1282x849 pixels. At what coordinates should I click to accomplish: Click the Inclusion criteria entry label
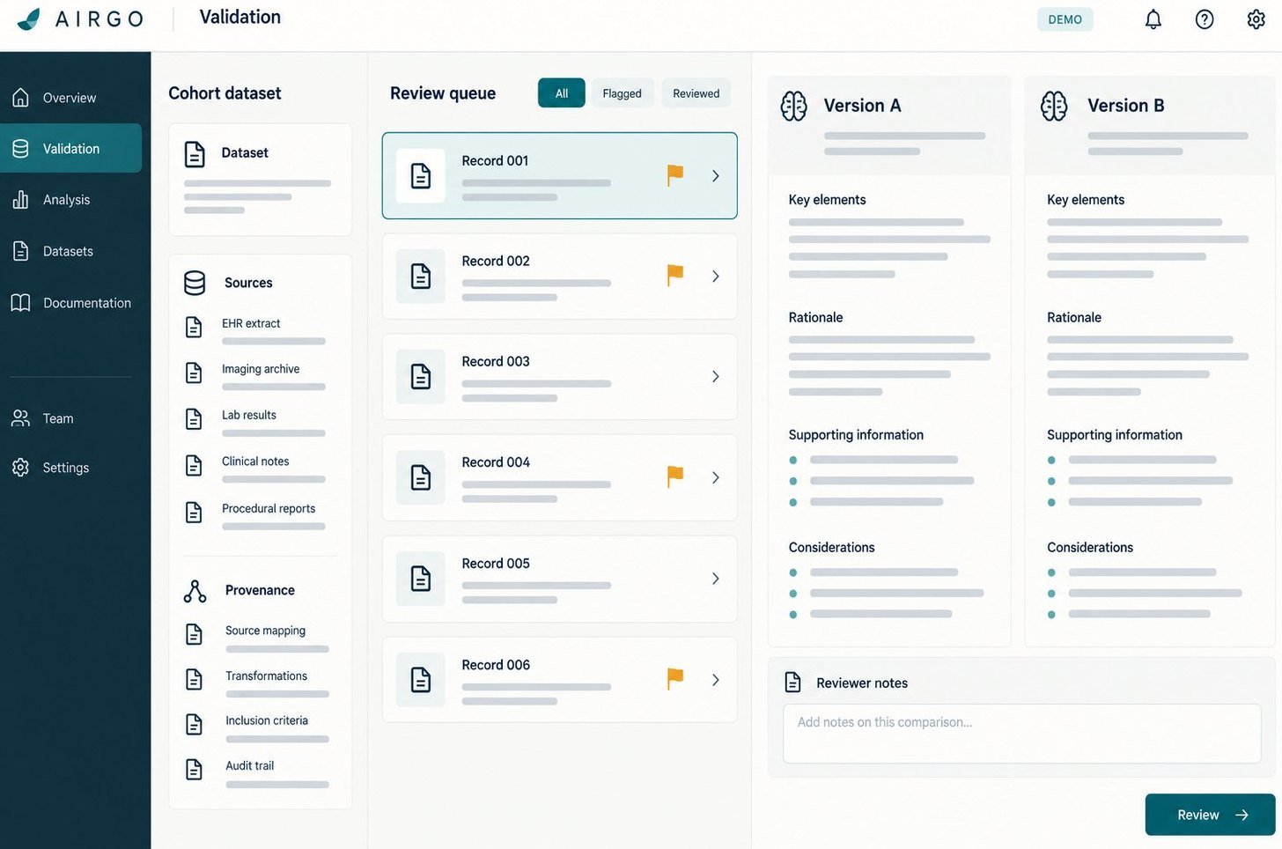tap(267, 720)
